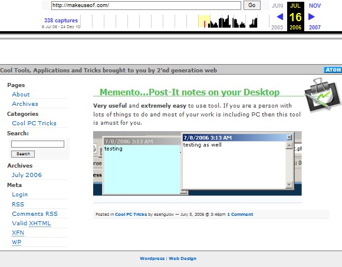Click the note's scroll down arrow
The width and height of the screenshot is (342, 267).
[289, 185]
